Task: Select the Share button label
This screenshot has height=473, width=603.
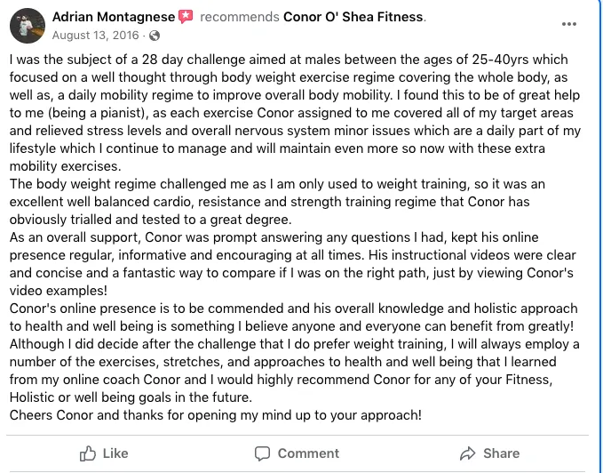Action: [502, 453]
